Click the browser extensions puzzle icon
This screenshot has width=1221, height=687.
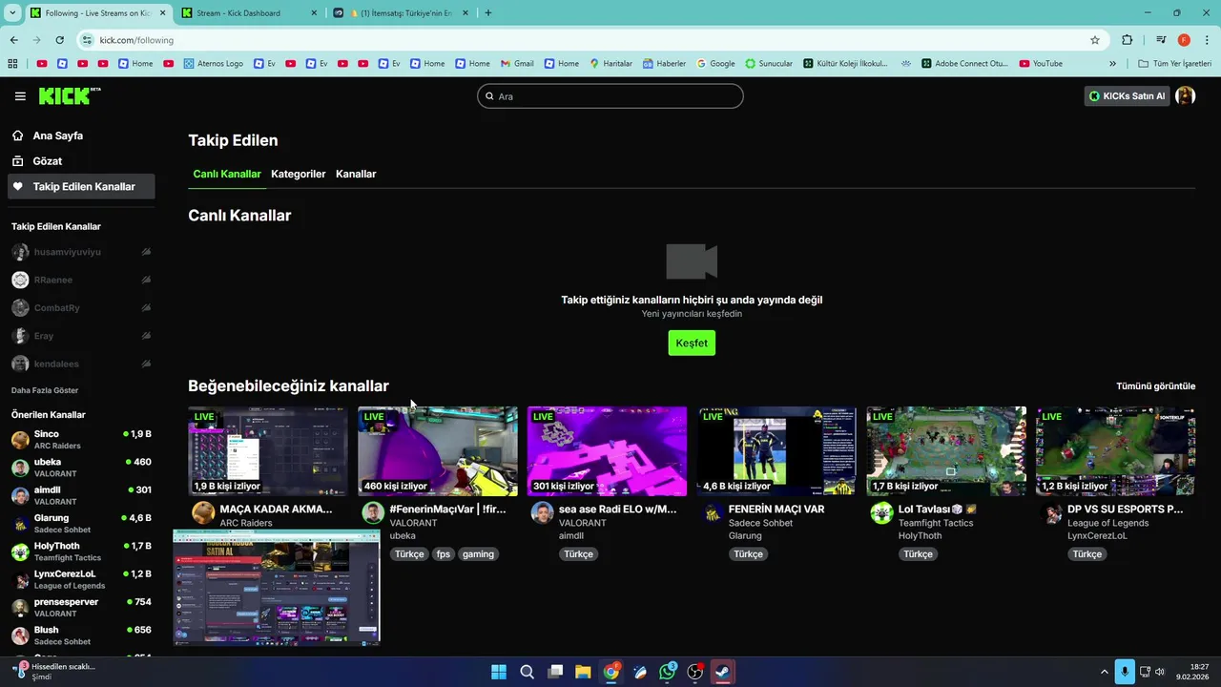pos(1127,40)
